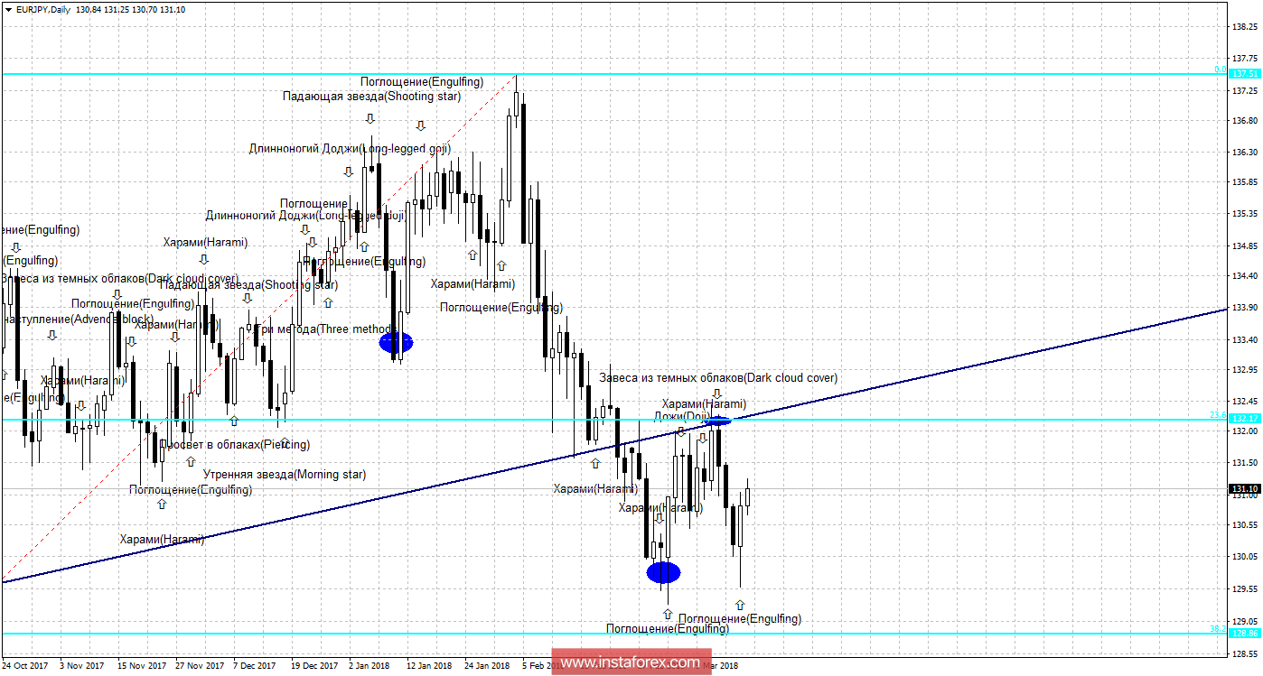Screen dimensions: 1263x676
Task: Click orange up arrow left of Morning star label
Action: (x=191, y=461)
